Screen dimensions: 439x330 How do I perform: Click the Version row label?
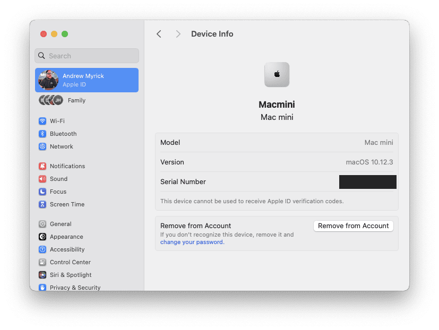172,162
